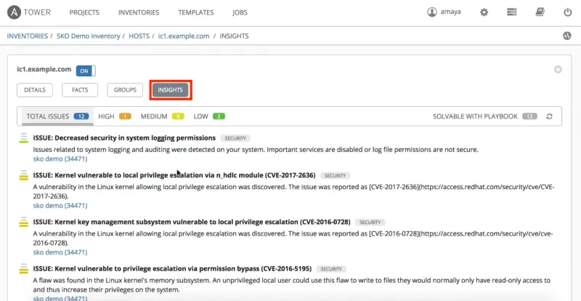
Task: Open sko demo link under CVE-2017-2636
Action: (x=60, y=206)
